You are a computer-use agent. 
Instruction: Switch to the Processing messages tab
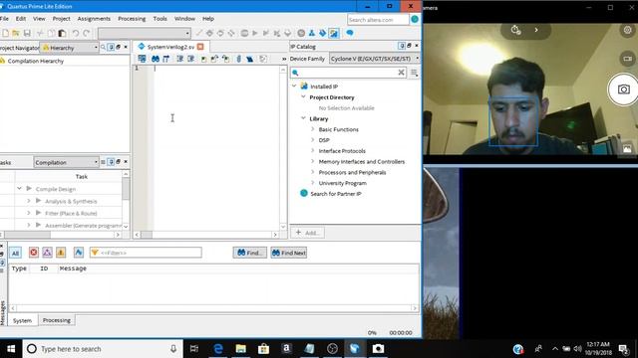point(57,320)
